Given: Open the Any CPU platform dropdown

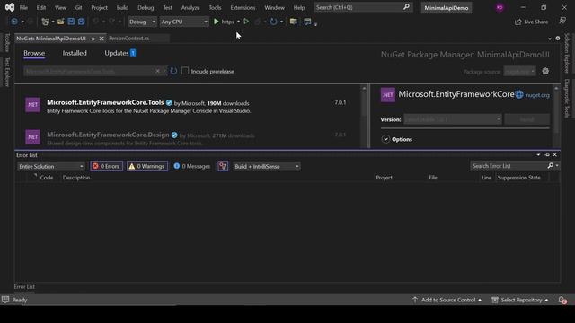Looking at the screenshot, I should click(184, 22).
